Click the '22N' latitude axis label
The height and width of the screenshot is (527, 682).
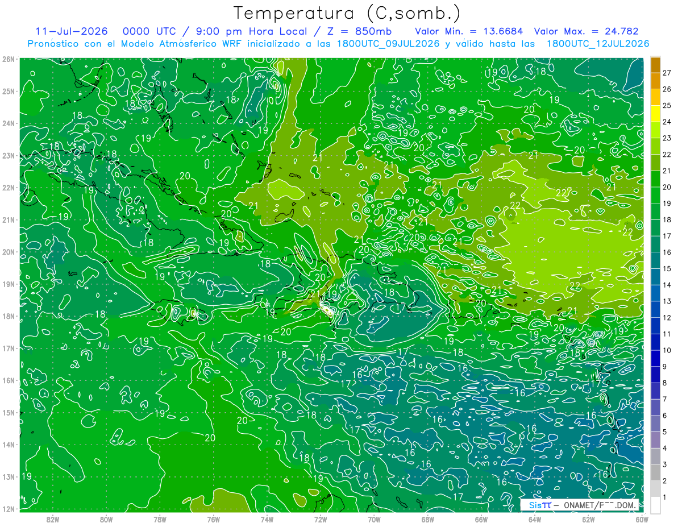point(8,187)
